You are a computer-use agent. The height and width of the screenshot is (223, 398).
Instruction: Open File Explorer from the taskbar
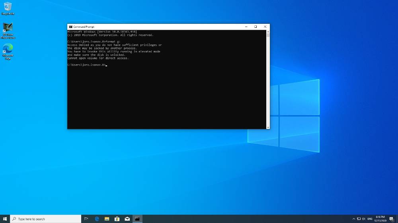(107, 219)
